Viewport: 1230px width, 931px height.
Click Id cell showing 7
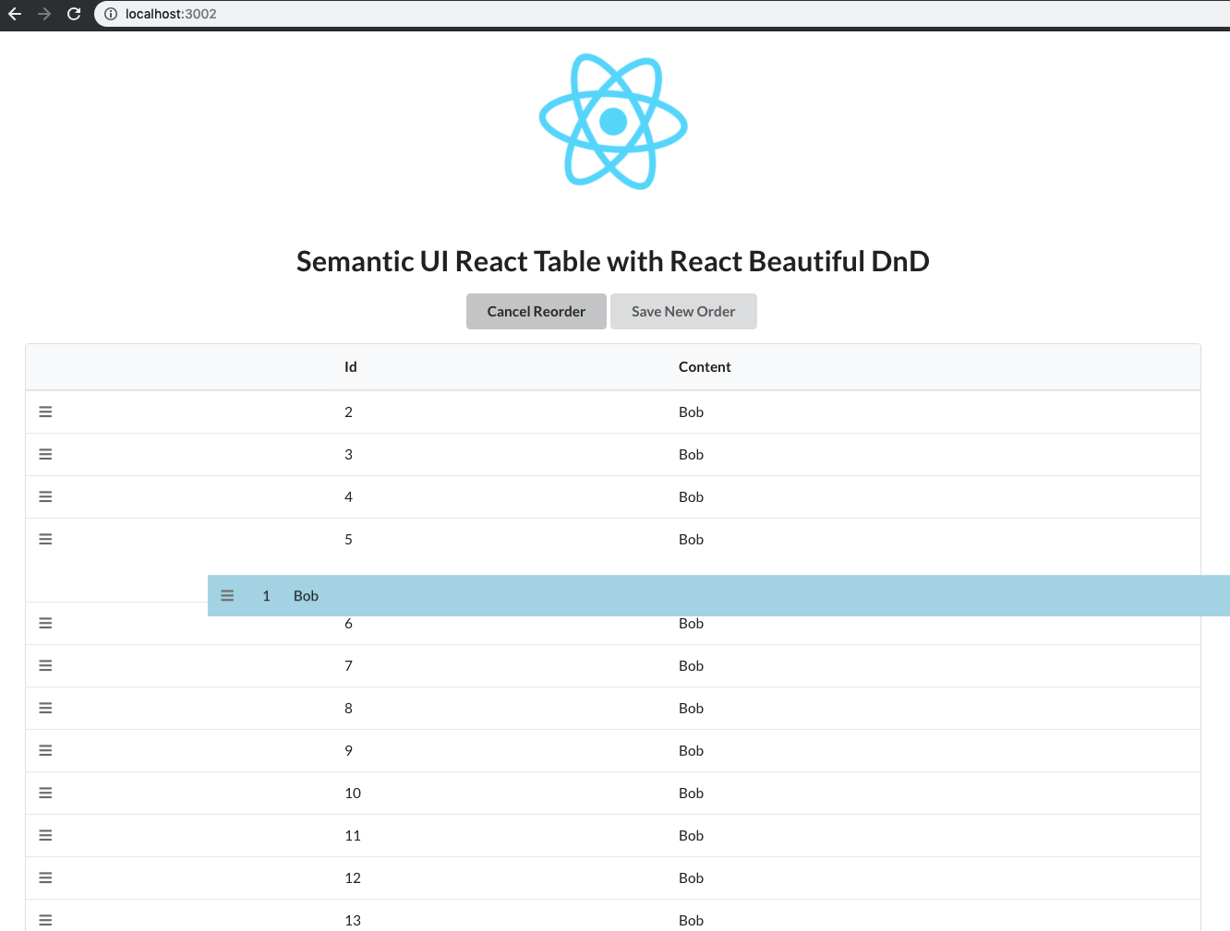(349, 665)
